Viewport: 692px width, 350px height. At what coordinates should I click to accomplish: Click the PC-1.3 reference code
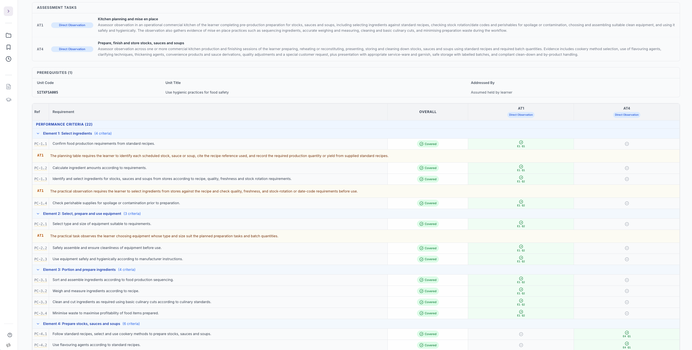click(x=41, y=179)
